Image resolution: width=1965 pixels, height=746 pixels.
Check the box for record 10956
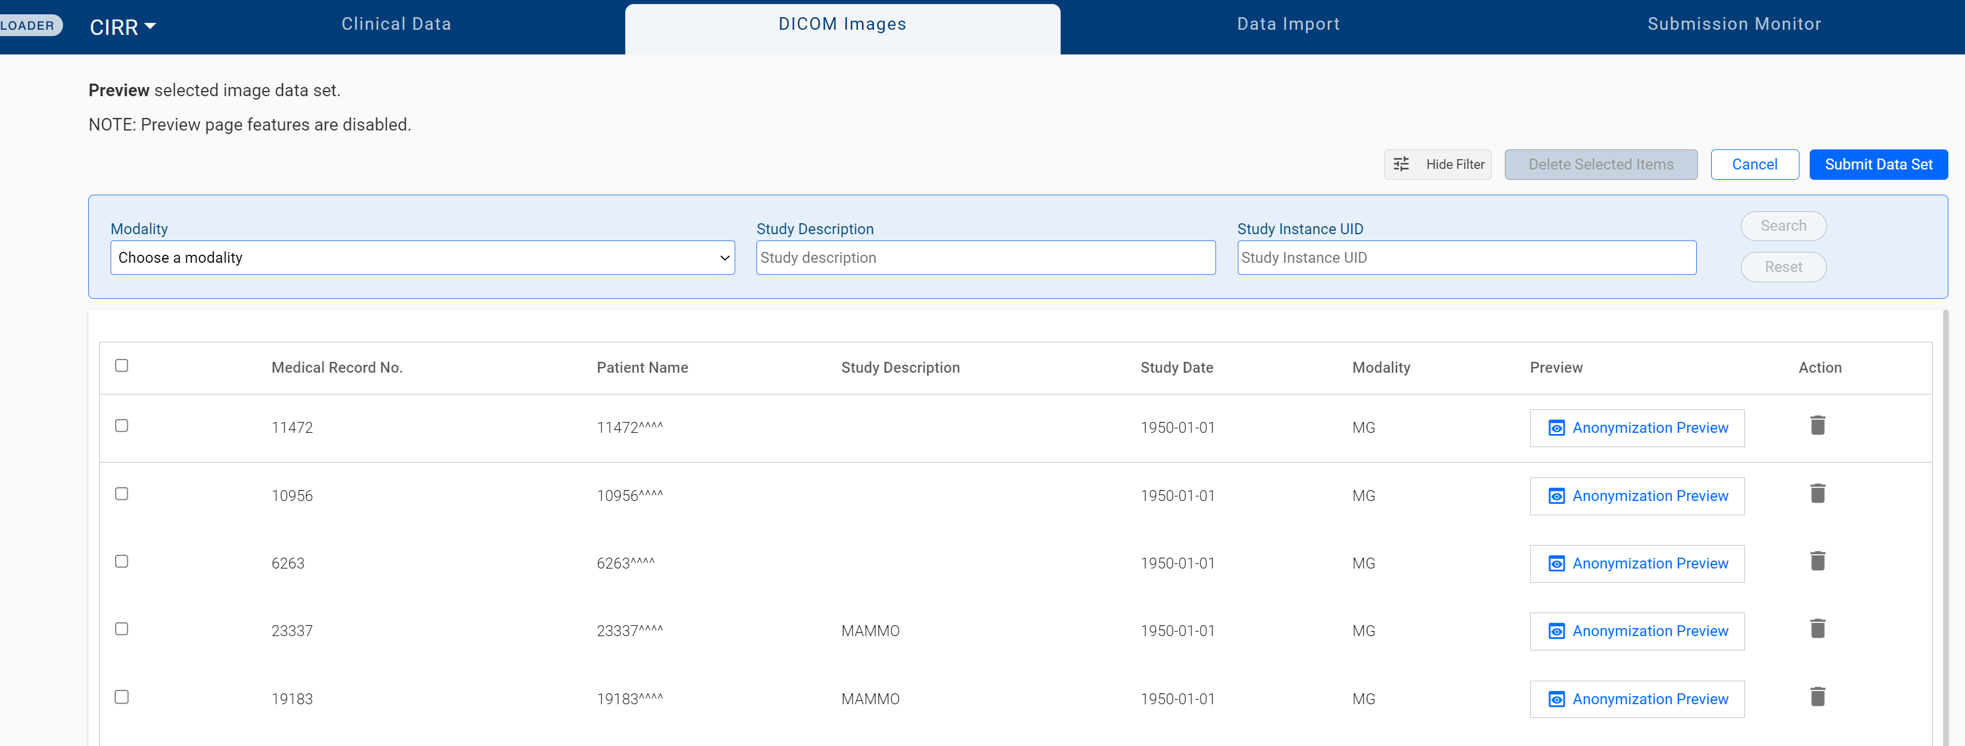pos(121,494)
